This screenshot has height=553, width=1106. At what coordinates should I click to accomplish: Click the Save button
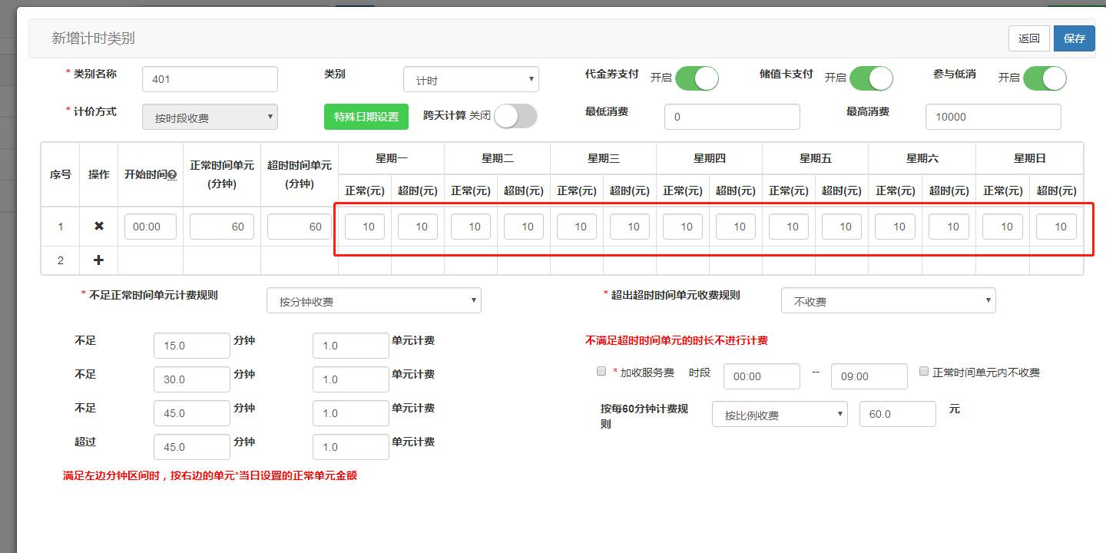point(1074,38)
